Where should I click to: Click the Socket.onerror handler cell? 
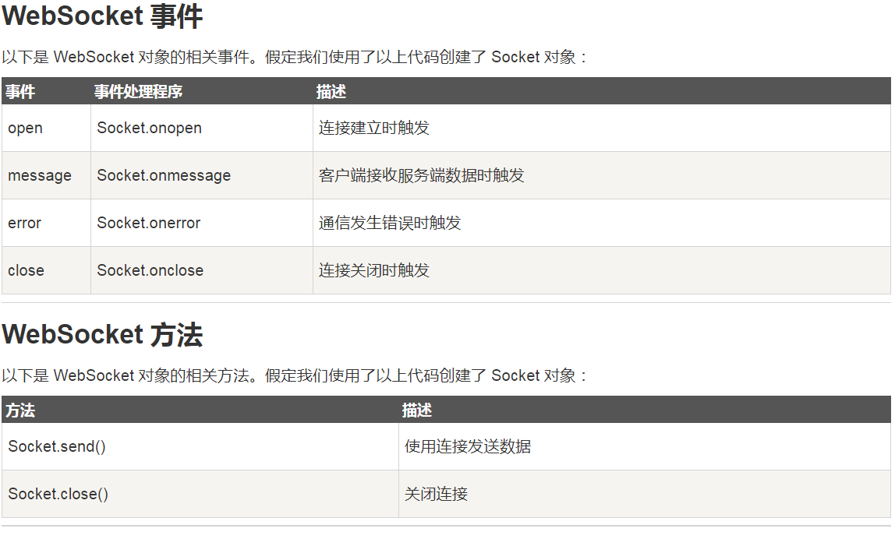coord(149,223)
